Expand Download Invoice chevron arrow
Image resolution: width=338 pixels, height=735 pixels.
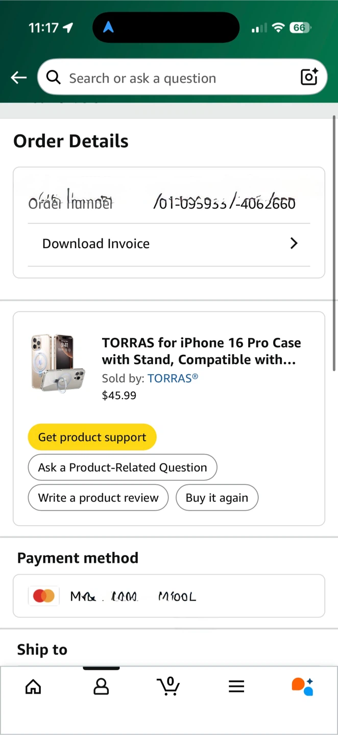coord(294,243)
